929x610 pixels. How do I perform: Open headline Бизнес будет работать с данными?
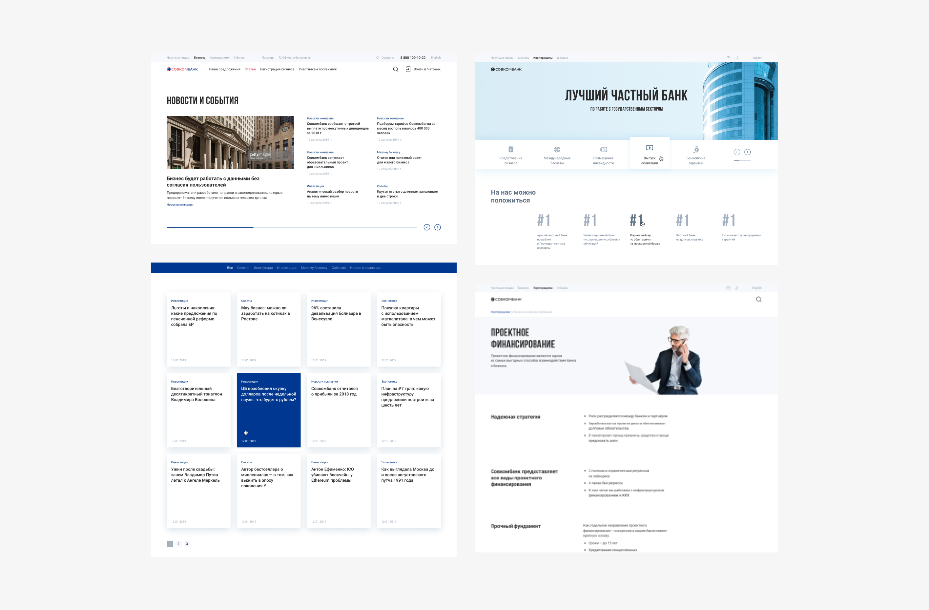click(x=213, y=181)
